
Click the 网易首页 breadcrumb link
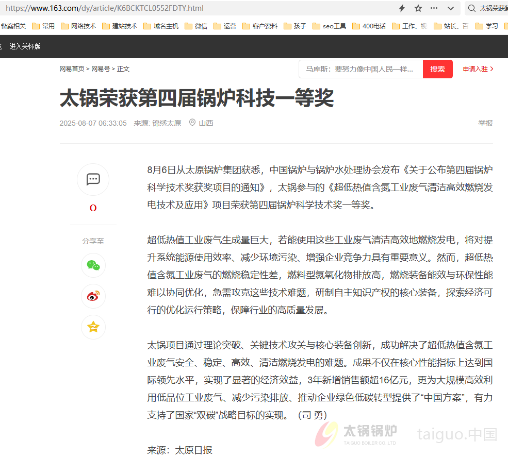click(72, 68)
